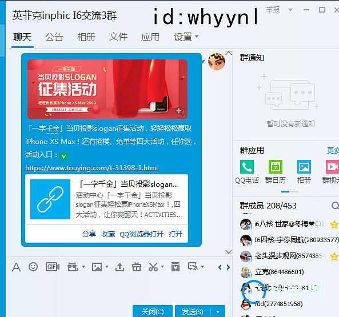The height and width of the screenshot is (317, 339).
Task: Expand picture icon dropdown arrow
Action: tap(106, 267)
